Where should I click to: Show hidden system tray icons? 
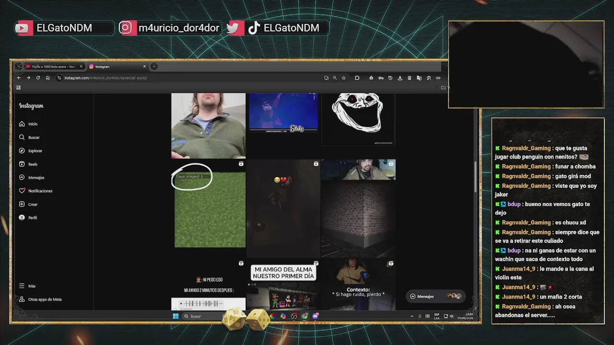(412, 316)
